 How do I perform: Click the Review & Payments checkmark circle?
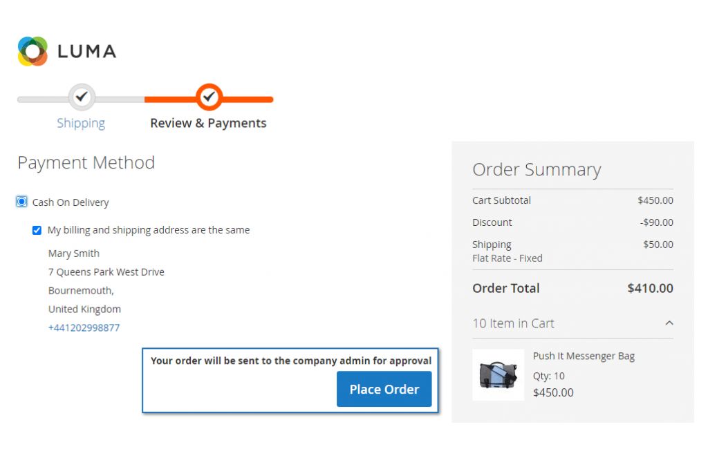pyautogui.click(x=209, y=97)
